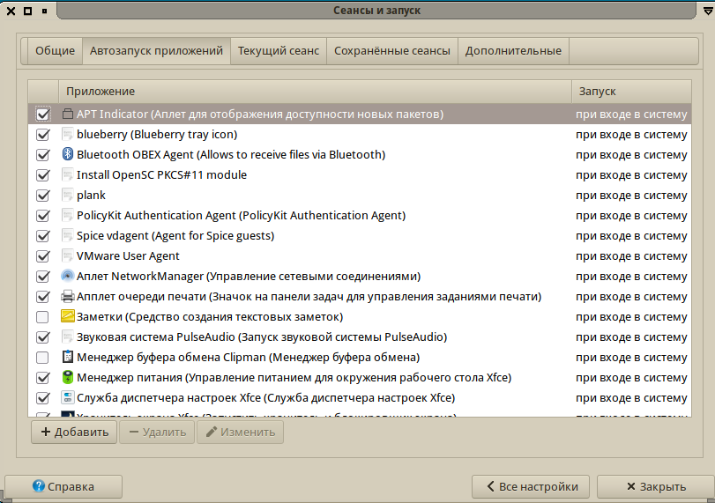
Task: Return via Все настройки button
Action: [531, 486]
